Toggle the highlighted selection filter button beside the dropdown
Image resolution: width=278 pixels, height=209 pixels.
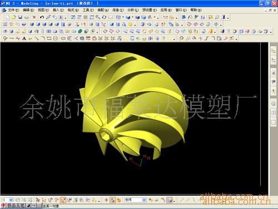click(113, 200)
